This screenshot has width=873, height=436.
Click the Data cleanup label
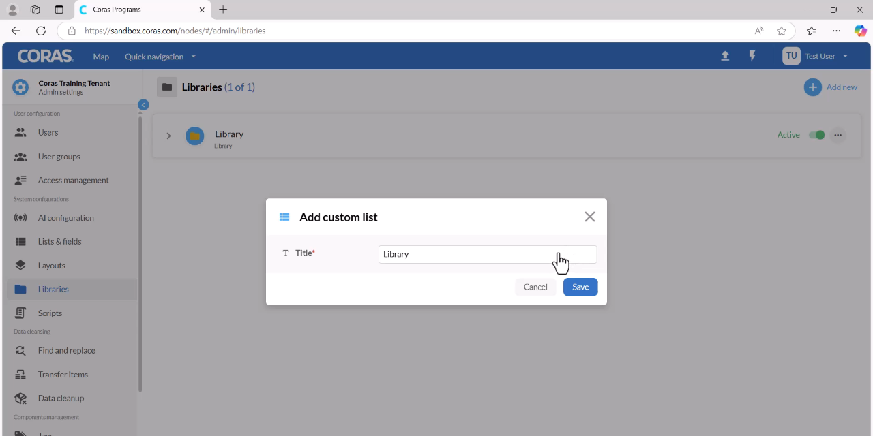(61, 399)
